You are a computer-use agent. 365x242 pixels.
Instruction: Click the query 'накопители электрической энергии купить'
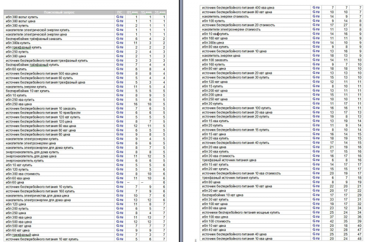[x=38, y=30]
